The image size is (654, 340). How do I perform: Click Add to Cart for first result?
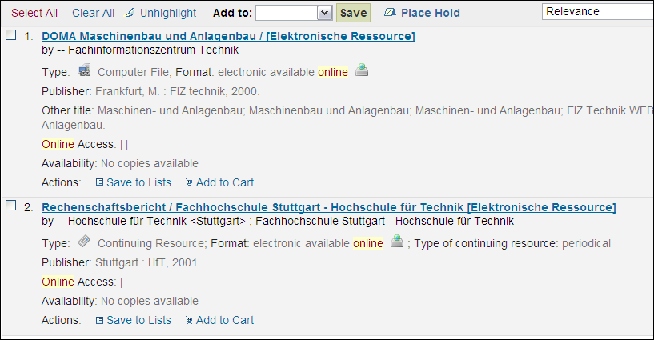tap(224, 182)
